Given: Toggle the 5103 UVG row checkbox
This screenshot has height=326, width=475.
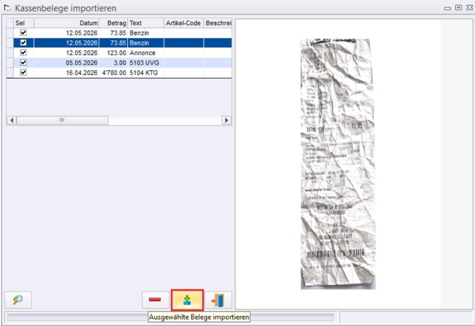Looking at the screenshot, I should point(23,63).
